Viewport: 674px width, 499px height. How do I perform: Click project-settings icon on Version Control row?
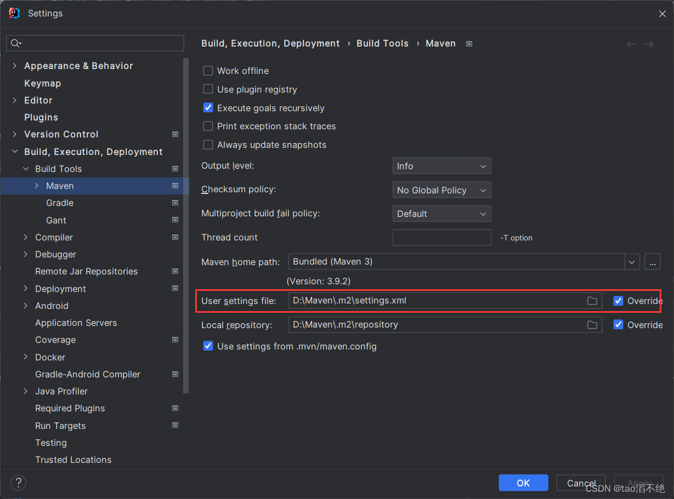[x=175, y=134]
